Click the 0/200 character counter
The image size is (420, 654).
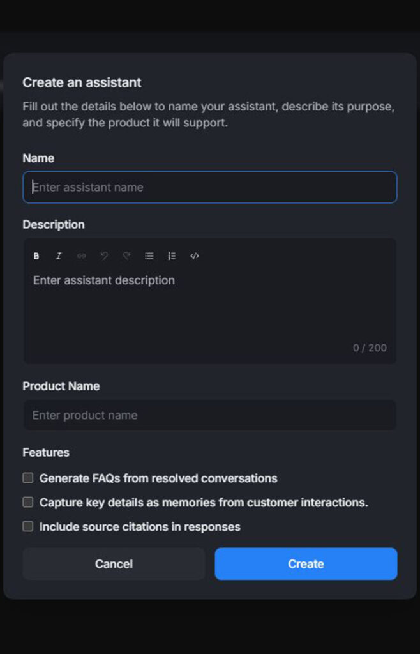pos(370,347)
